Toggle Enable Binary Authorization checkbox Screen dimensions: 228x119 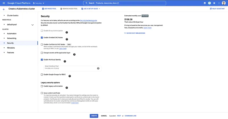42,31
